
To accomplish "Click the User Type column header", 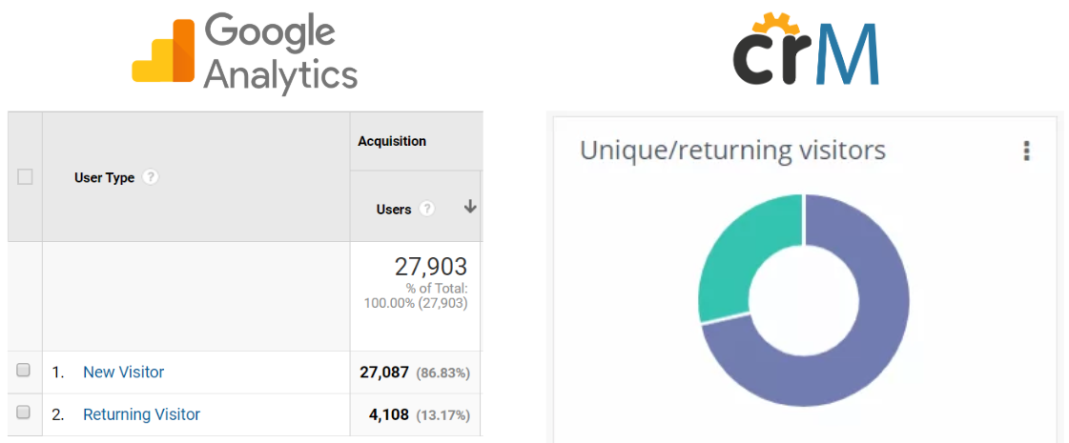I will (x=104, y=178).
